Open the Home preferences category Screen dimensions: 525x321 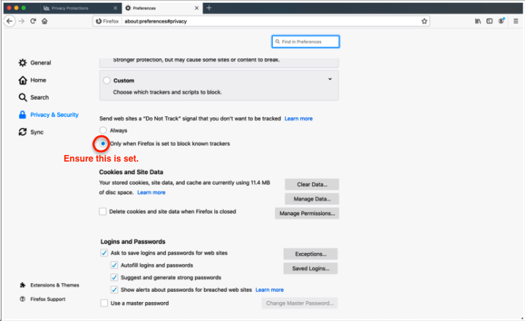(x=32, y=80)
